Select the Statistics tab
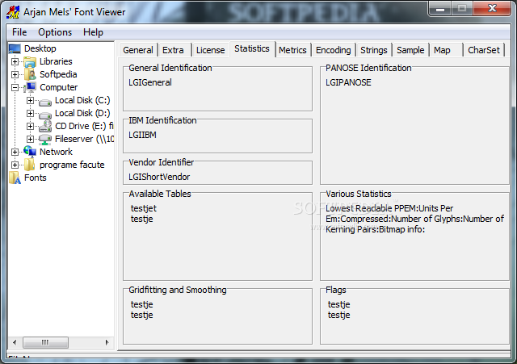Screen dimensions: 517x364 (252, 48)
